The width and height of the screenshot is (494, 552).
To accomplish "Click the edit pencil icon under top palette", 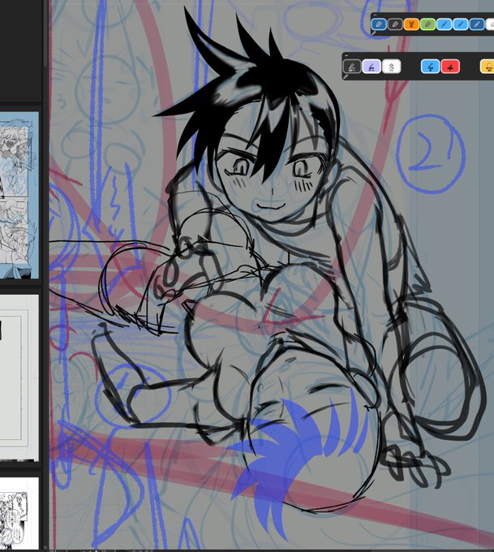I will pyautogui.click(x=374, y=33).
